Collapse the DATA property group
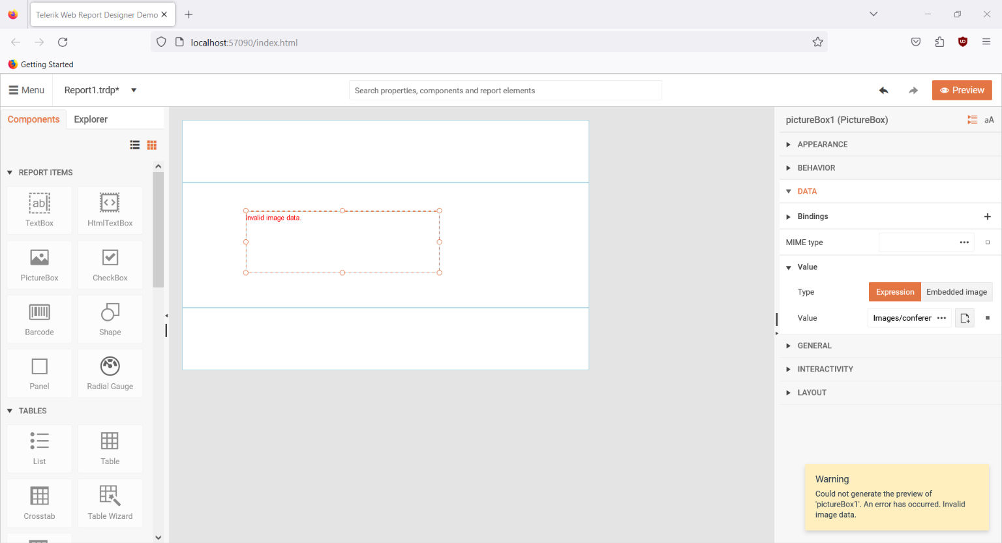The height and width of the screenshot is (543, 1002). (808, 190)
